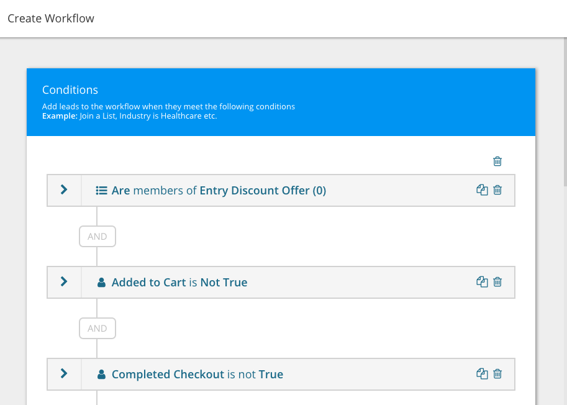Click the person icon beside Added to Cart
This screenshot has width=567, height=405.
point(102,283)
